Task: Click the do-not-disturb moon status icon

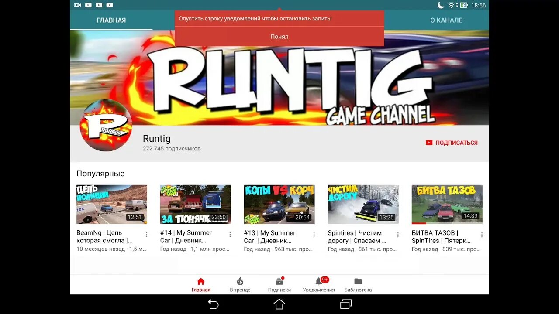Action: pos(441,5)
